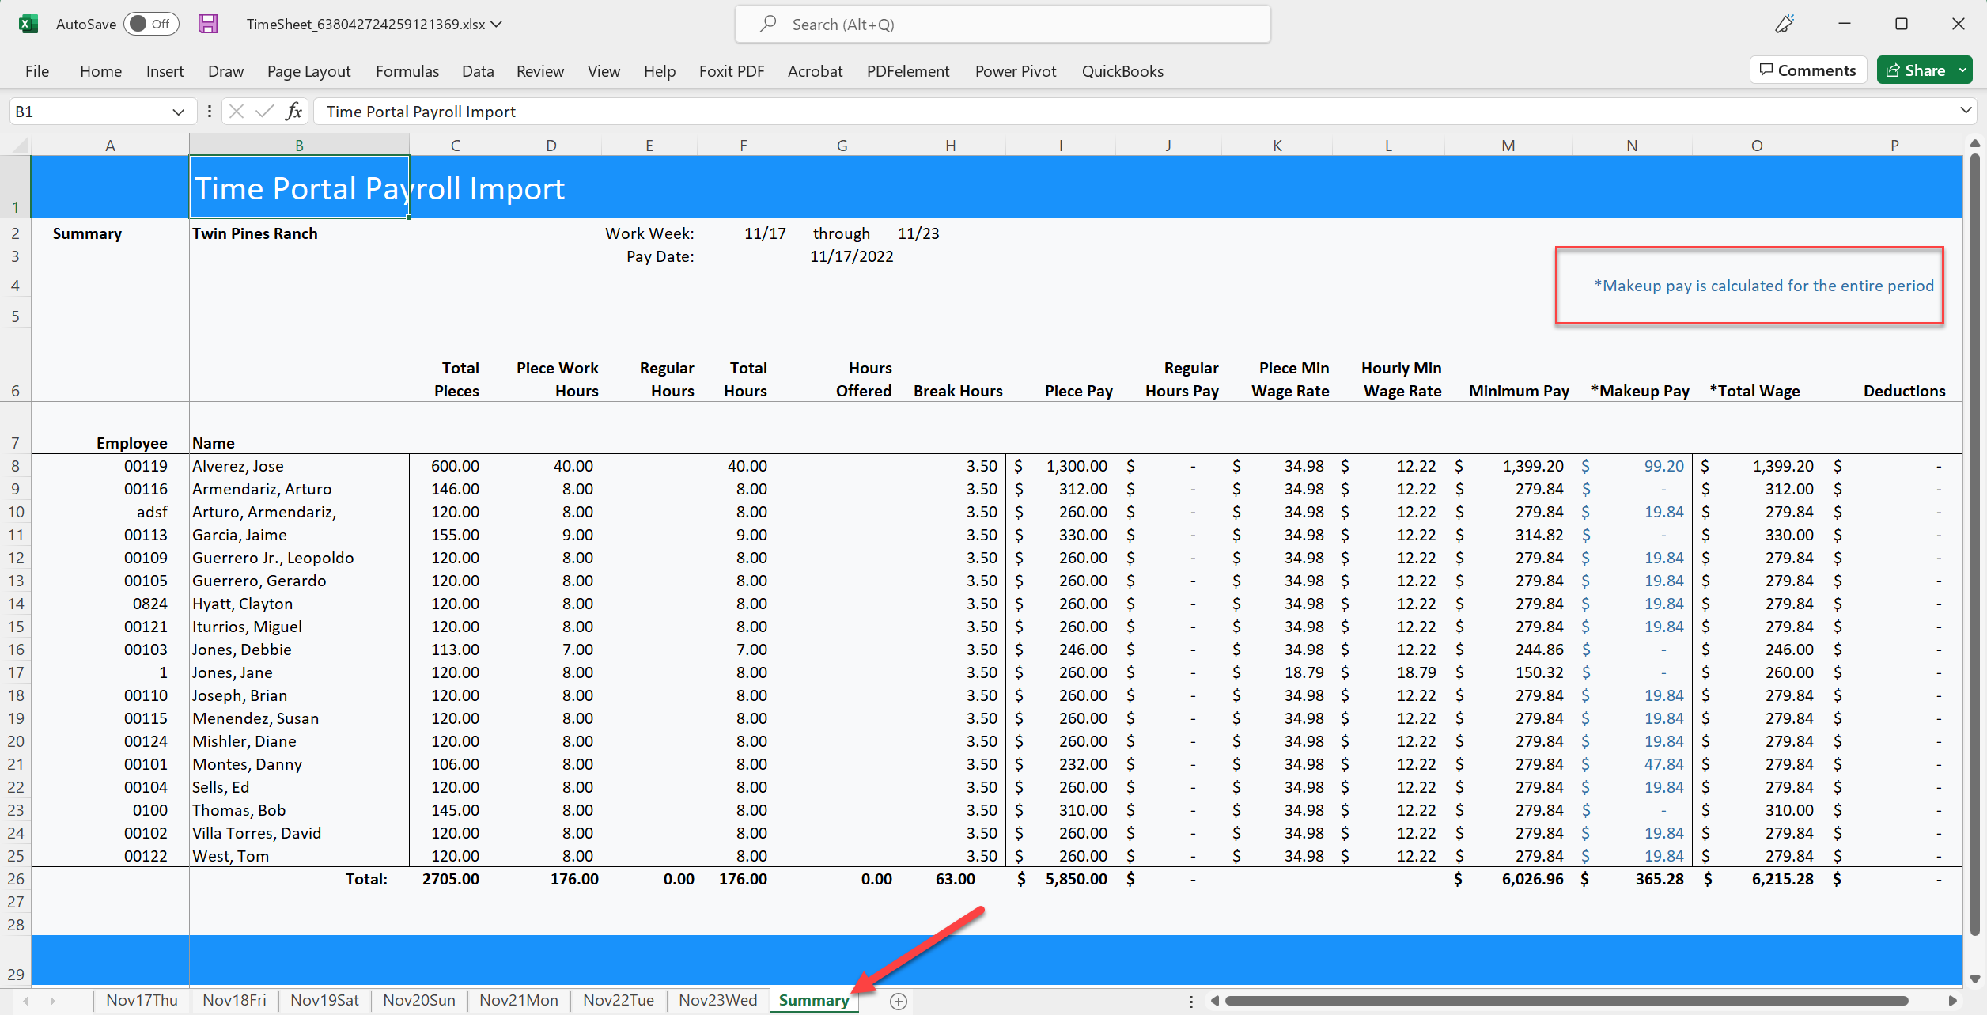
Task: Switch to the Nov17Thu sheet tab
Action: pos(142,1000)
